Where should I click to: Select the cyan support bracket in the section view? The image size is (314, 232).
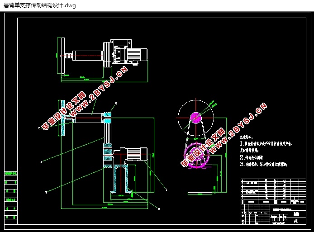121,180
